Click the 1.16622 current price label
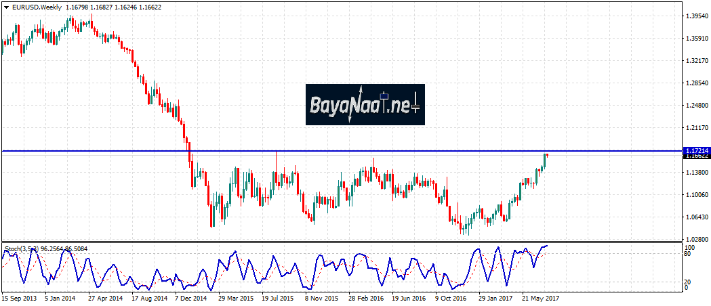The image size is (711, 306). click(696, 156)
